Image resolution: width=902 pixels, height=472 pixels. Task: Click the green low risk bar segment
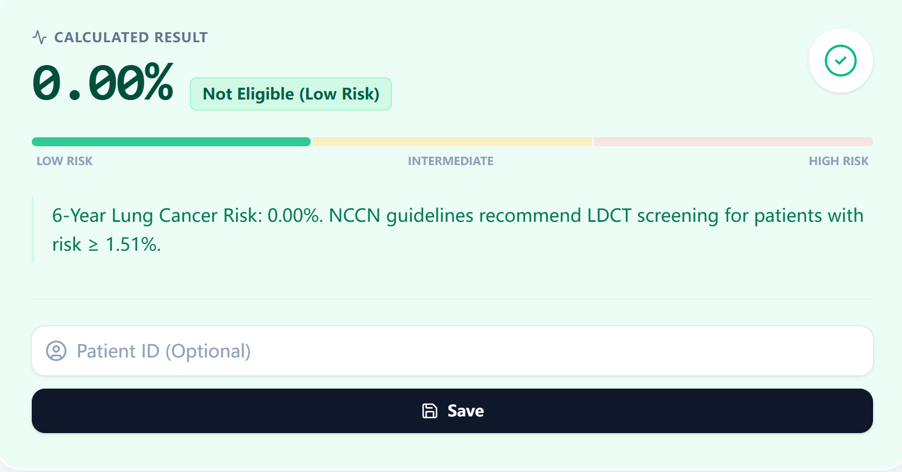coord(171,142)
